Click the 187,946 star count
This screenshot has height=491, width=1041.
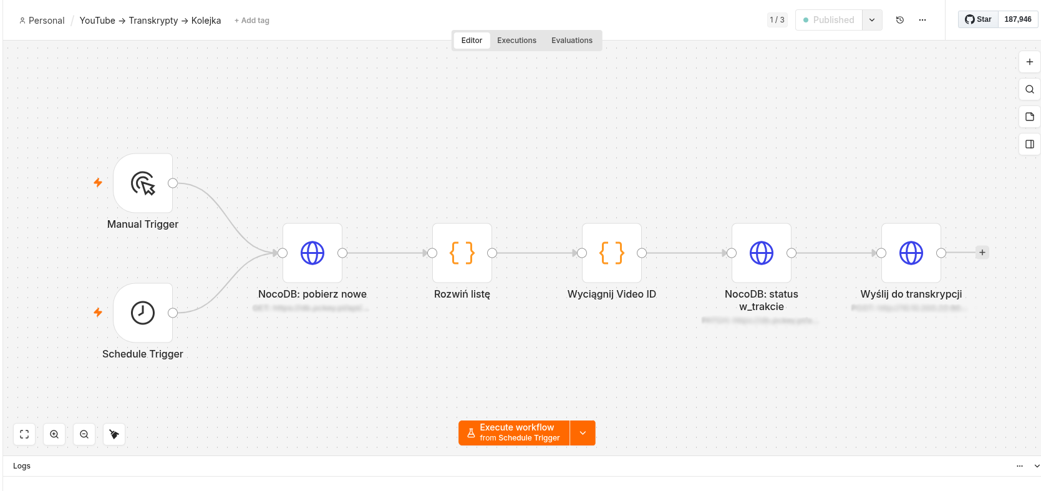tap(1018, 19)
